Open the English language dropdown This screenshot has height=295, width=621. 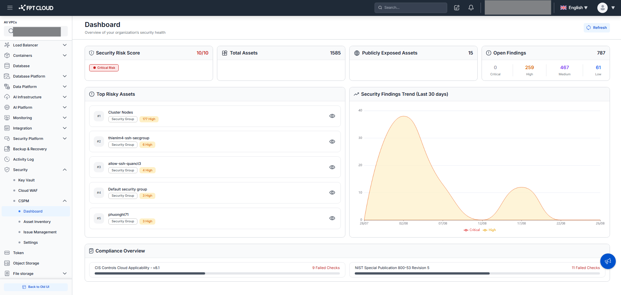(x=574, y=8)
